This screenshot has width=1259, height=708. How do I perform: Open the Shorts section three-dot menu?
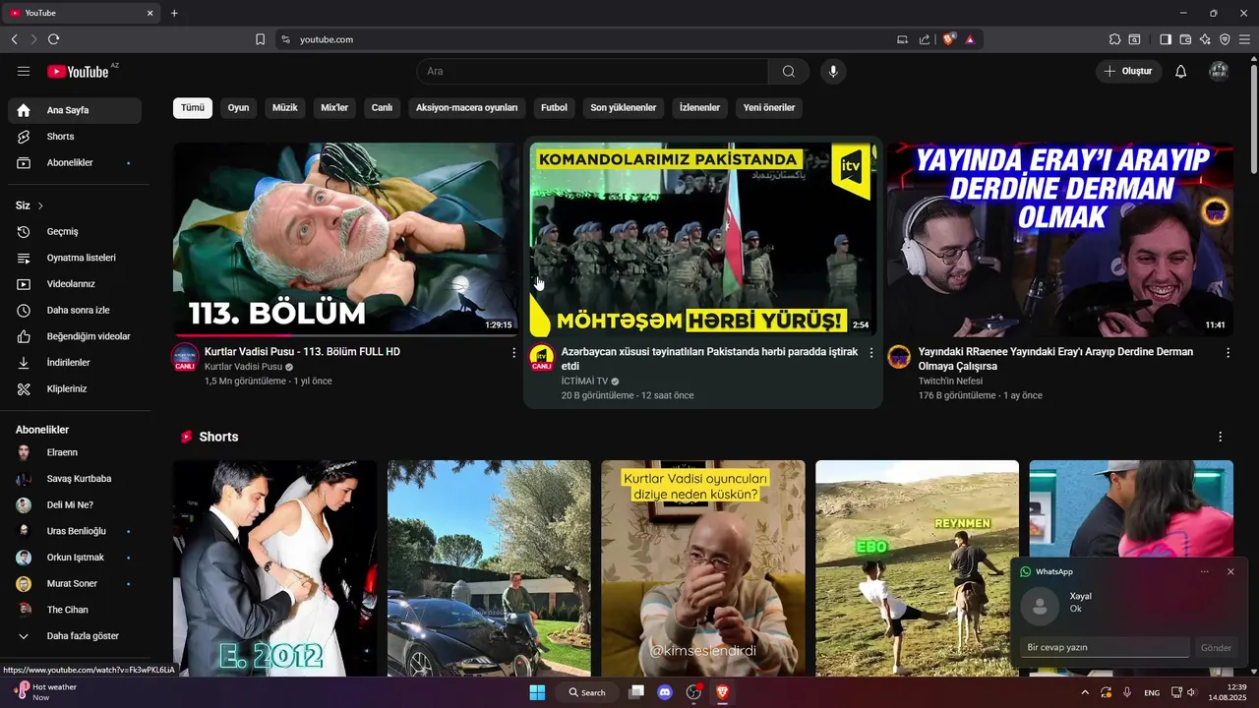[x=1221, y=437]
